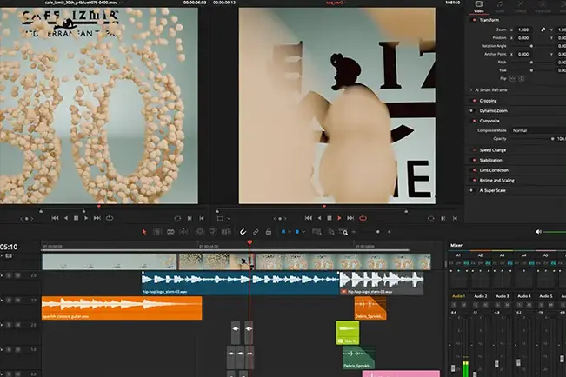Click Mark Out icon under source viewer
Image resolution: width=566 pixels, height=377 pixels.
click(202, 218)
